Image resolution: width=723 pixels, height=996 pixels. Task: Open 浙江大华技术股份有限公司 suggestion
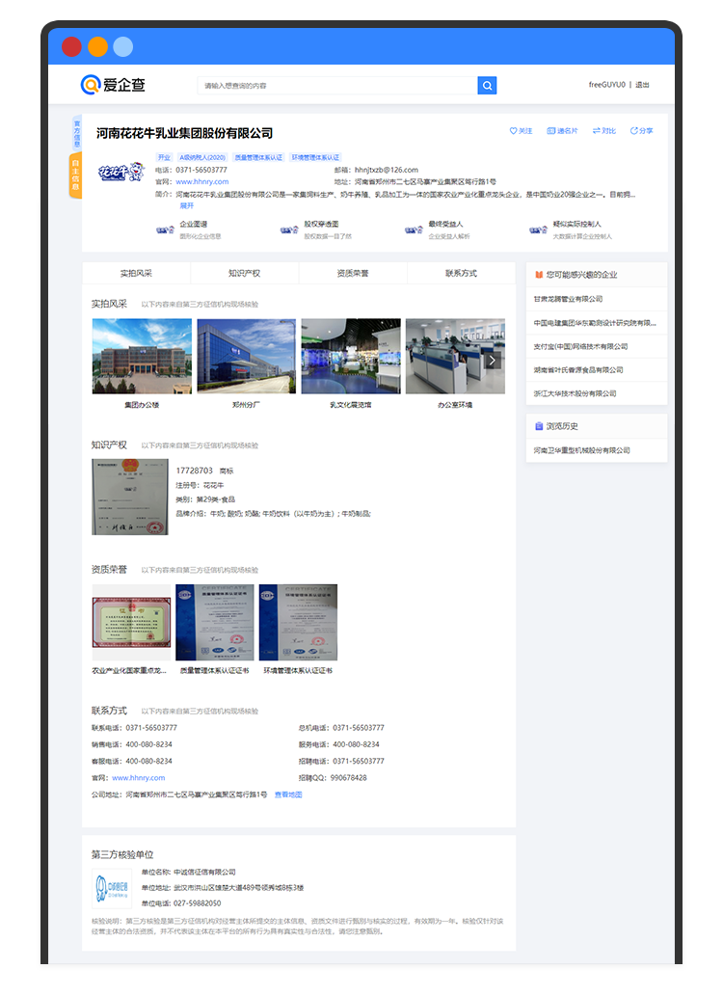[x=575, y=393]
